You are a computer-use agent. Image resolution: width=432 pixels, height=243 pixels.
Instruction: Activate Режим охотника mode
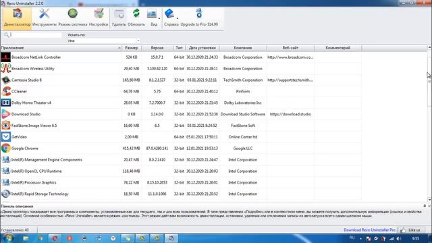point(73,18)
